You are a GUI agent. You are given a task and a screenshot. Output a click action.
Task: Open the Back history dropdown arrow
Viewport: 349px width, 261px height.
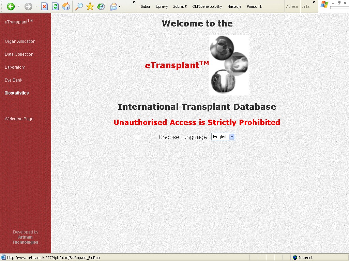pyautogui.click(x=19, y=6)
